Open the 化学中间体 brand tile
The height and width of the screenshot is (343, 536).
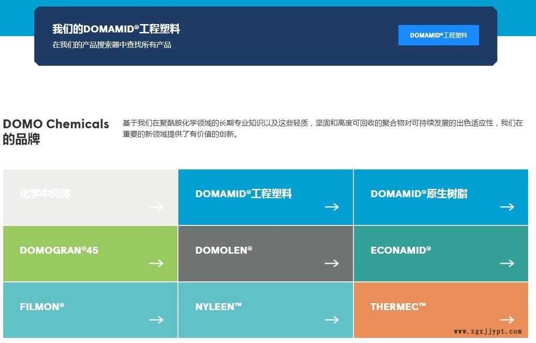90,197
